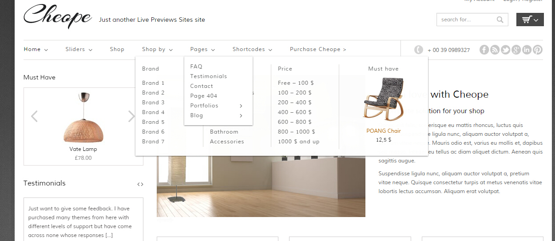Screen dimensions: 555x241
Task: Expand the Shortcodes menu
Action: [252, 49]
